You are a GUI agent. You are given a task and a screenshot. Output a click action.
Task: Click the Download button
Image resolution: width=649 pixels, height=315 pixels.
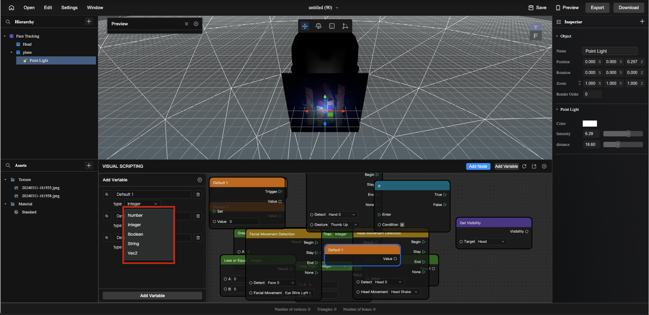coord(629,8)
